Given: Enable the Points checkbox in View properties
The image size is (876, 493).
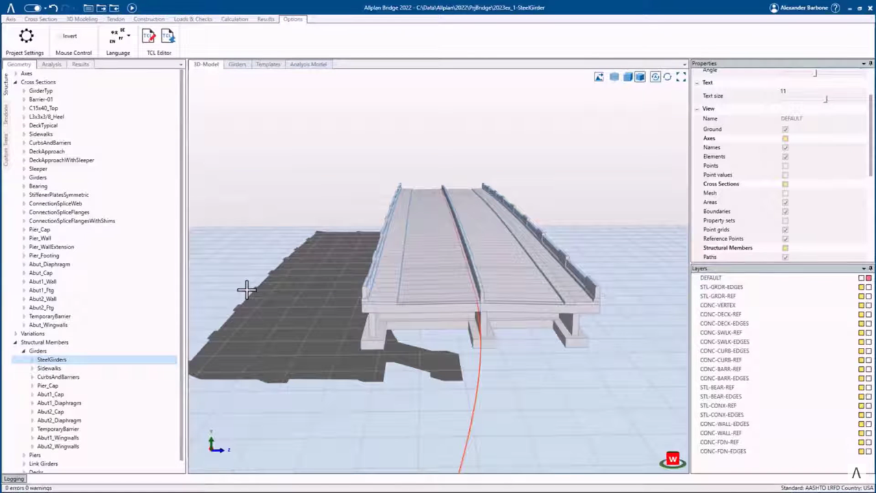Looking at the screenshot, I should 785,165.
